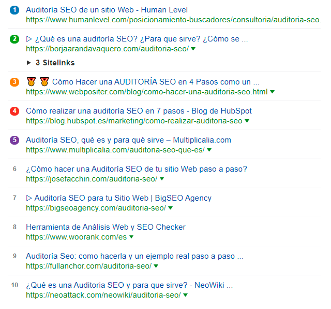Click the triangle symbol before BigSEO Agency title
Image resolution: width=331 pixels, height=309 pixels.
(29, 198)
